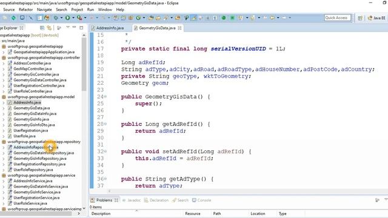Toggle Link with Editor in Package Explorer
Viewport: 388px width, 218px height.
[x=49, y=28]
